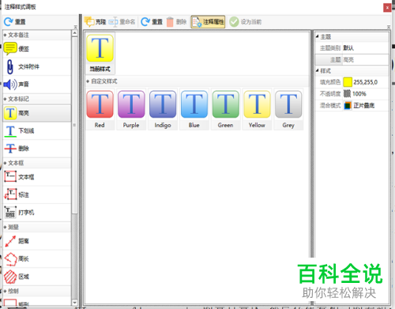Select the Yellow highlight style
The height and width of the screenshot is (309, 395).
pyautogui.click(x=257, y=109)
